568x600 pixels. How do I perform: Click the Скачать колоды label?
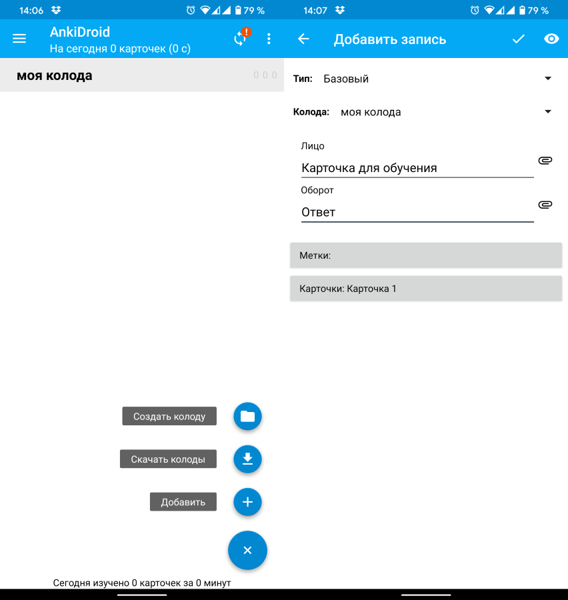pyautogui.click(x=168, y=459)
